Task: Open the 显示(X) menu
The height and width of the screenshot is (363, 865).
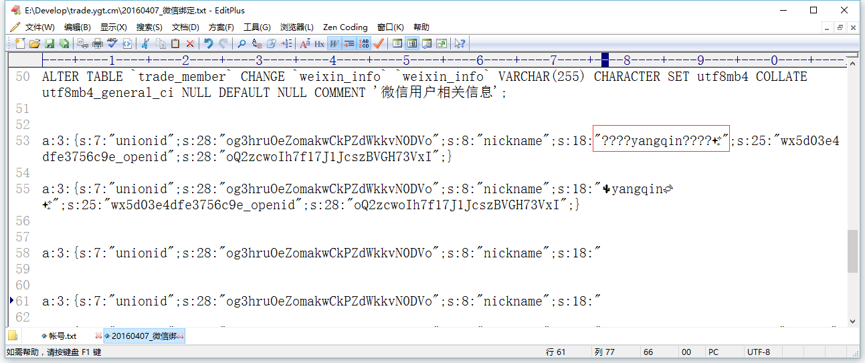Action: coord(114,27)
